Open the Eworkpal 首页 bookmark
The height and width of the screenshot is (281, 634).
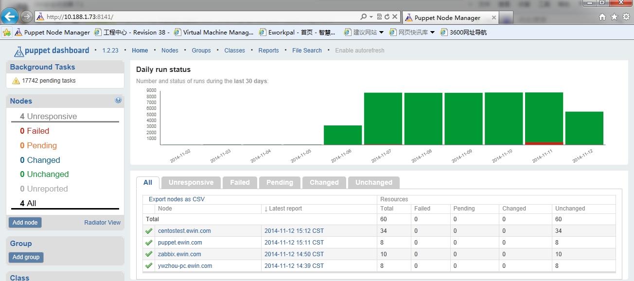[297, 33]
